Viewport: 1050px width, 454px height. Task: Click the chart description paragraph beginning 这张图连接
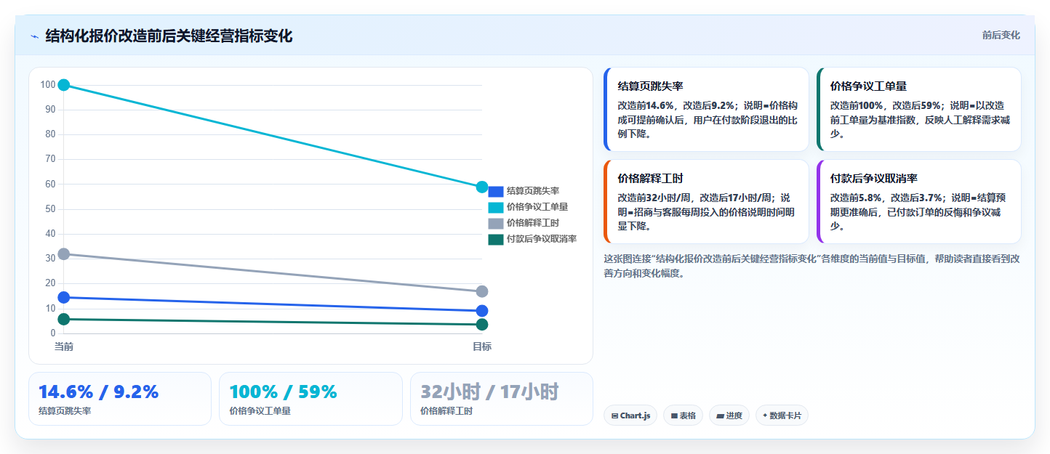(x=811, y=266)
